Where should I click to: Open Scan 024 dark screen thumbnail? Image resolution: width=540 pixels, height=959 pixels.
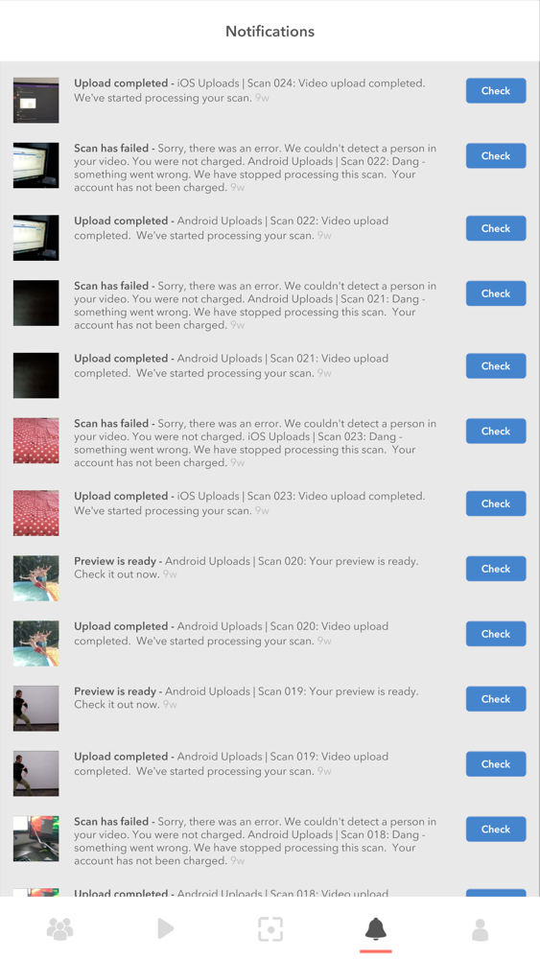point(36,101)
